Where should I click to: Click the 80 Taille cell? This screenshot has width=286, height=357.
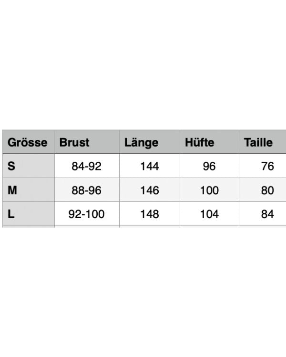click(268, 190)
